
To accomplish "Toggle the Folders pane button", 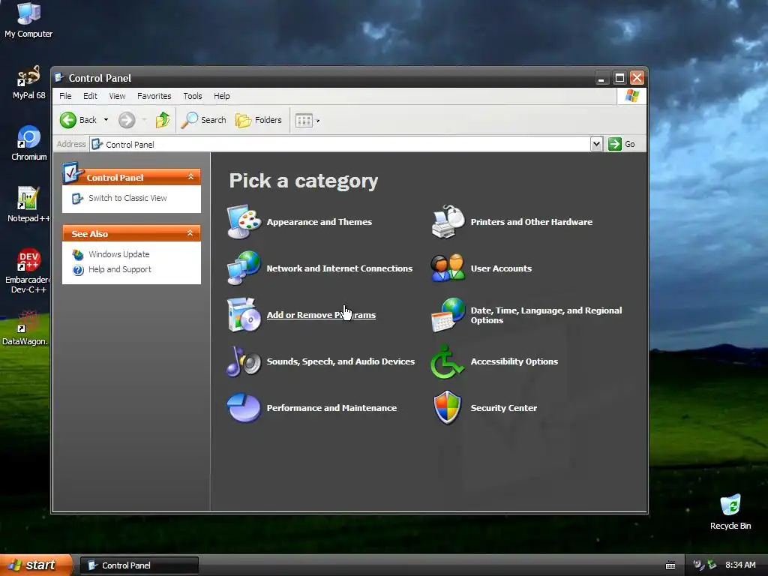I will coord(259,120).
